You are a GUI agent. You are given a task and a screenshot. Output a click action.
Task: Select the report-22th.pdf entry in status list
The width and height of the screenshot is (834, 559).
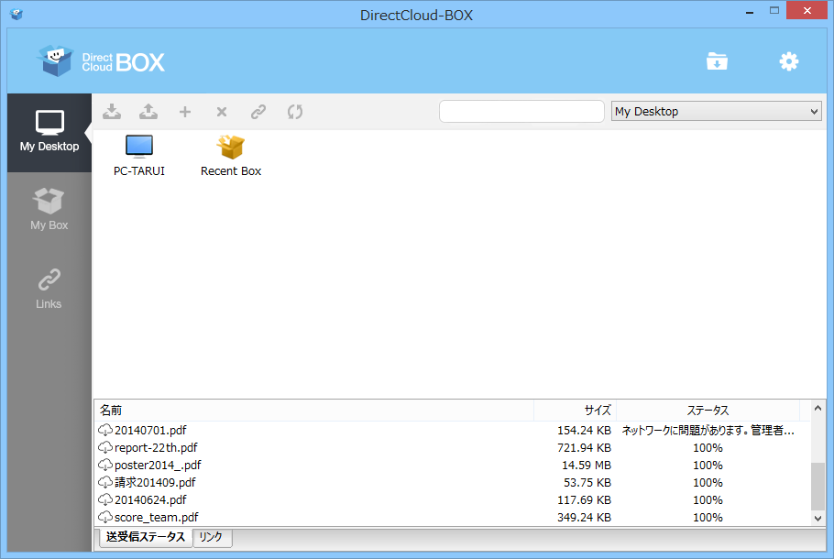[x=154, y=447]
